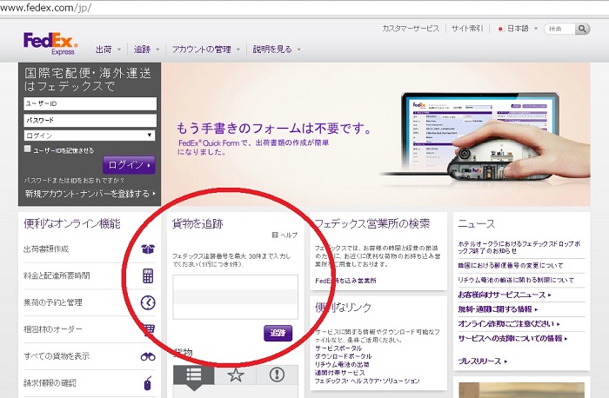609x398 pixels.
Task: Open 料金と配達所要時間 link
Action: click(57, 275)
